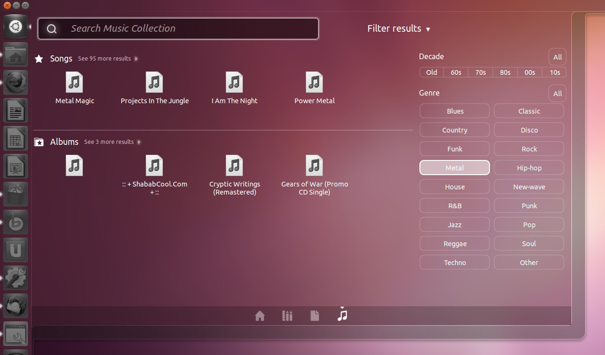Open the ShababCool.Com album

(154, 176)
